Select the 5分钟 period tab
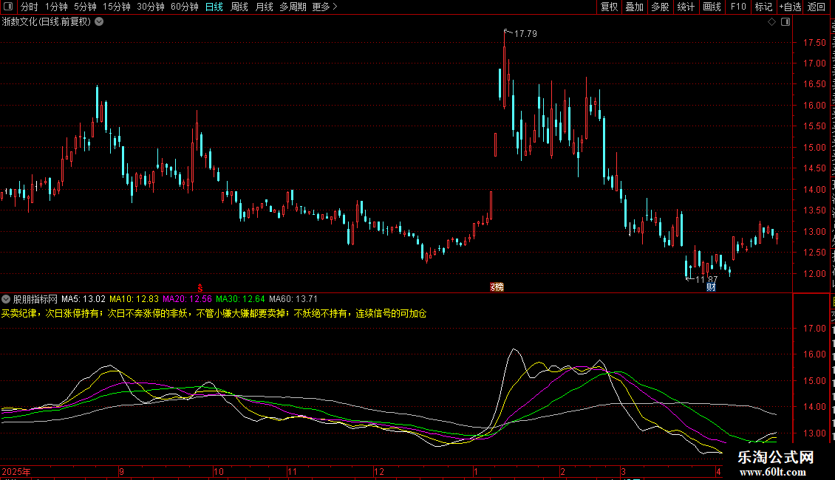The height and width of the screenshot is (480, 835). [x=85, y=7]
